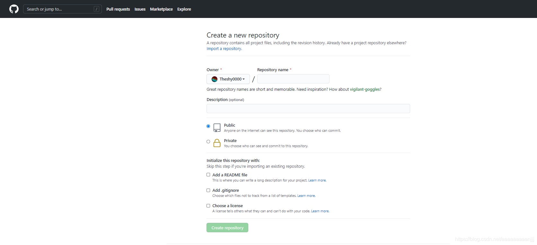Click the 'Description (optional)' label
The height and width of the screenshot is (245, 537).
click(x=225, y=100)
